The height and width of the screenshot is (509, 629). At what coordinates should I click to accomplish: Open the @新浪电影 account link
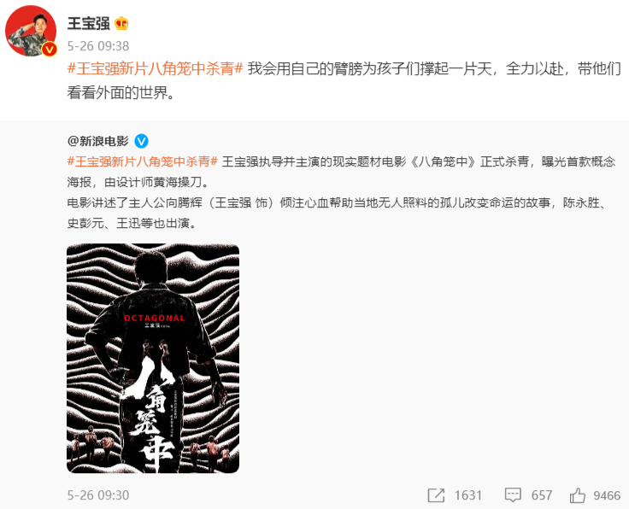coord(98,141)
